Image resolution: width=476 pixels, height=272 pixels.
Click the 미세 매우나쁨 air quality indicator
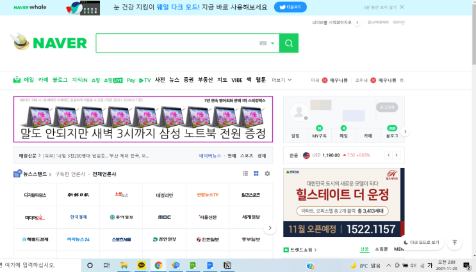[329, 80]
